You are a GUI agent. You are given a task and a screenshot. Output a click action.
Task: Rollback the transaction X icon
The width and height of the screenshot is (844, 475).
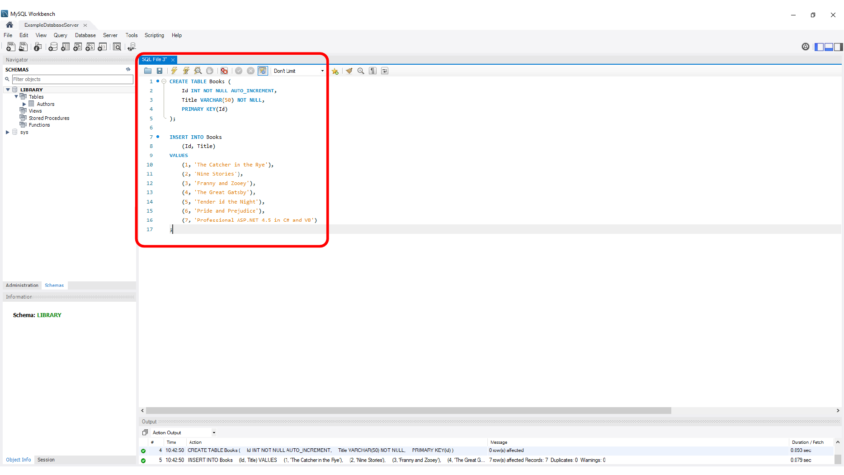[x=251, y=71]
